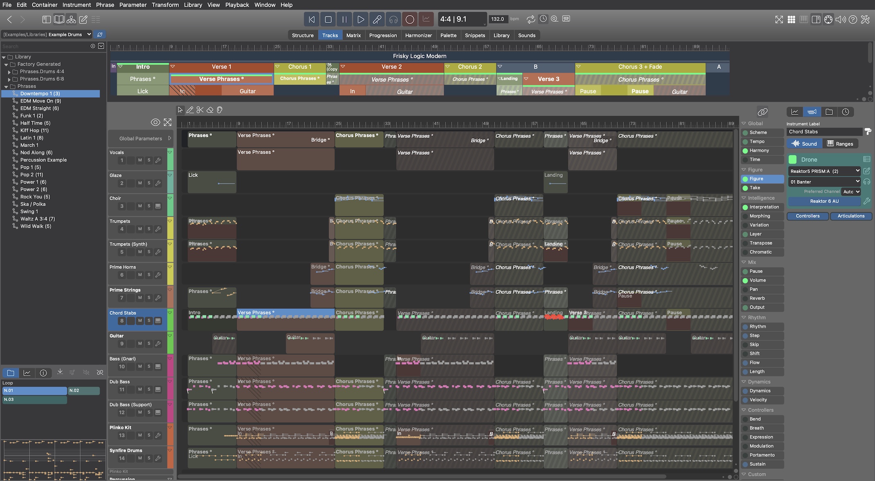875x481 pixels.
Task: Click the Controllers button
Action: click(808, 216)
